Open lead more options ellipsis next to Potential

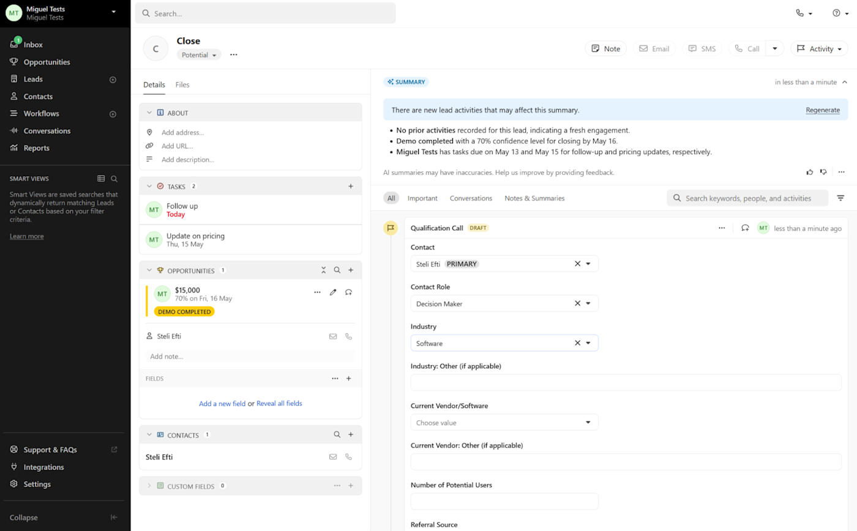(233, 55)
